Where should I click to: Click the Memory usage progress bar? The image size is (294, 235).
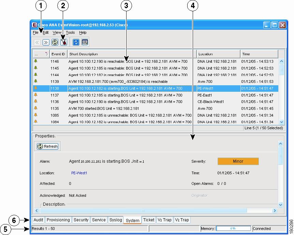click(x=233, y=229)
